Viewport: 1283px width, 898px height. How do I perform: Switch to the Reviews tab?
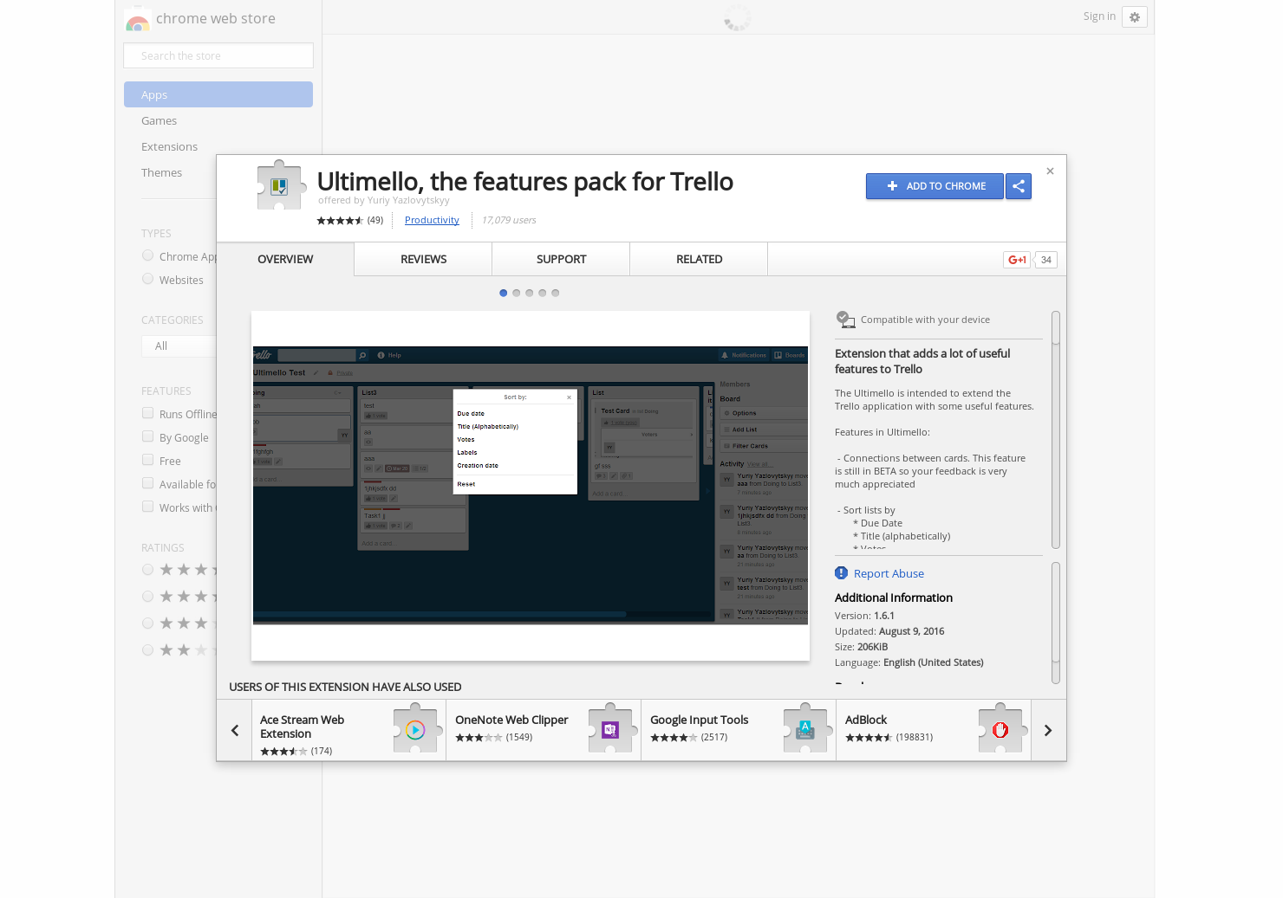(423, 259)
